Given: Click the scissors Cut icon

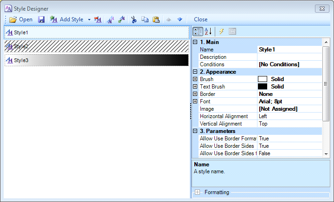Looking at the screenshot, I should click(134, 19).
